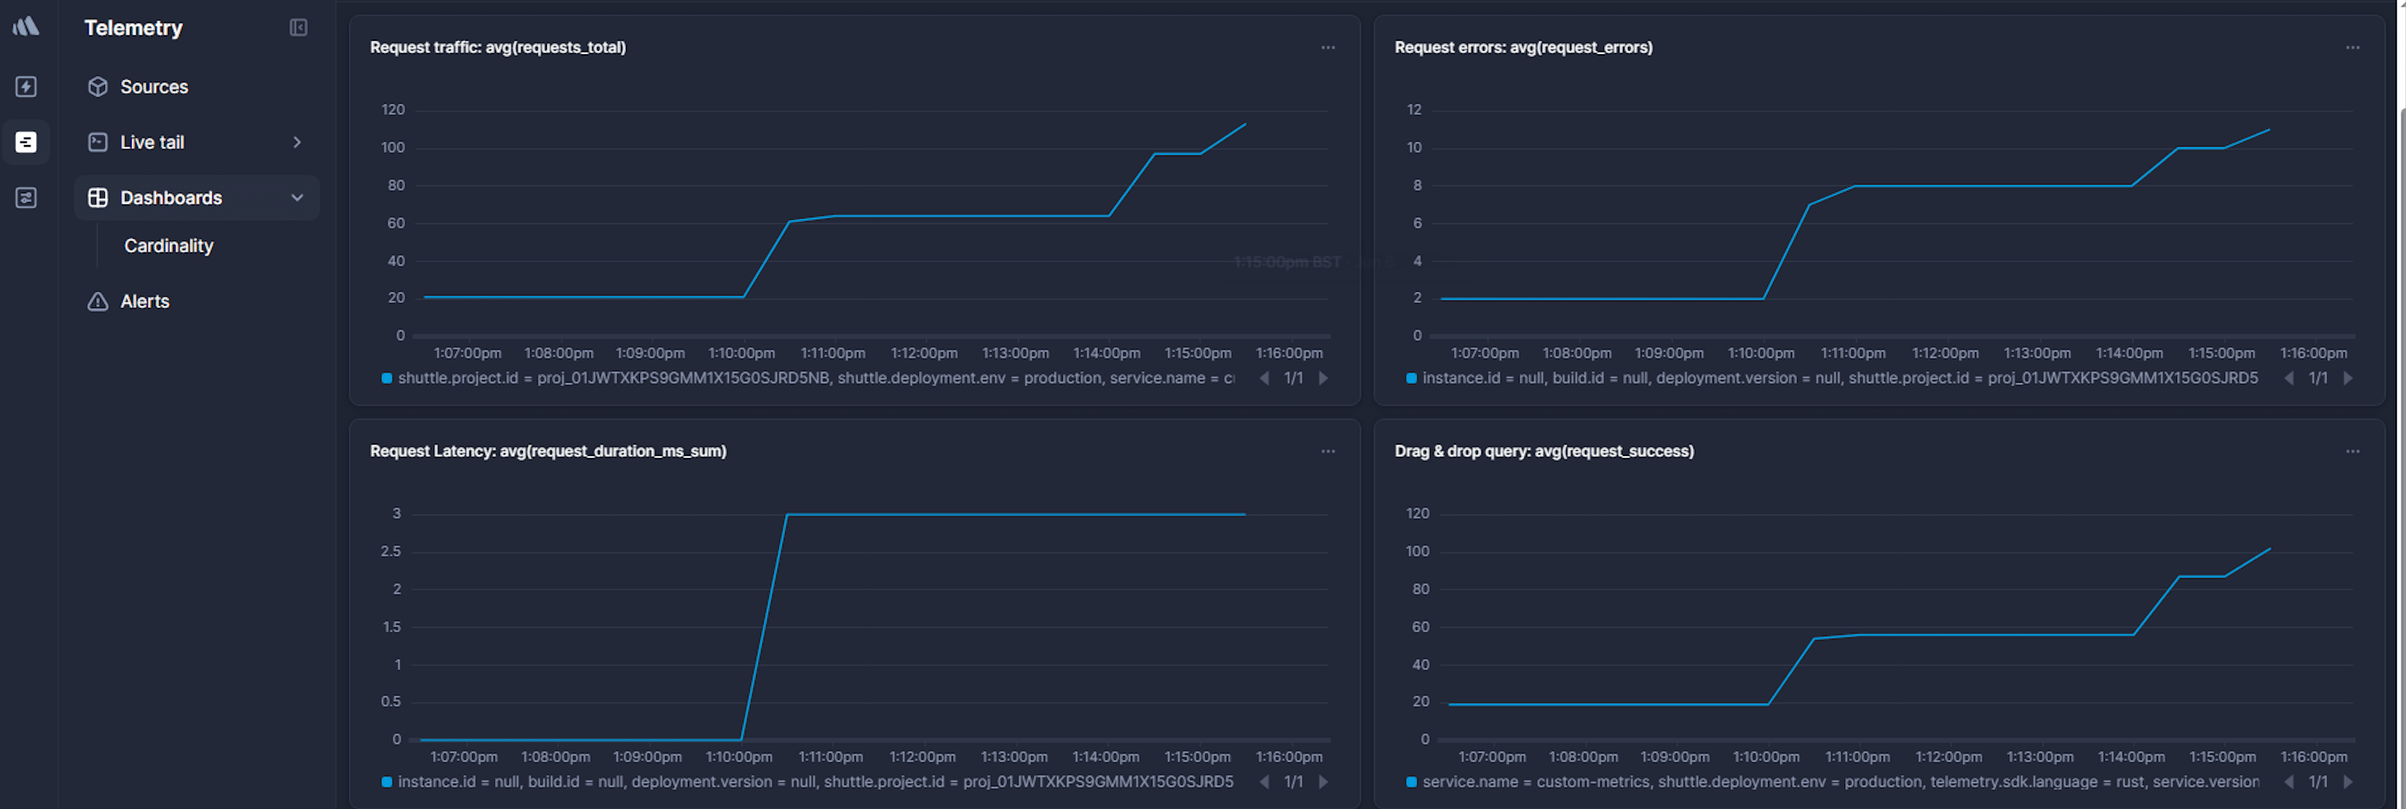Collapse the Dashboards section chevron
Viewport: 2406px width, 809px height.
(297, 197)
